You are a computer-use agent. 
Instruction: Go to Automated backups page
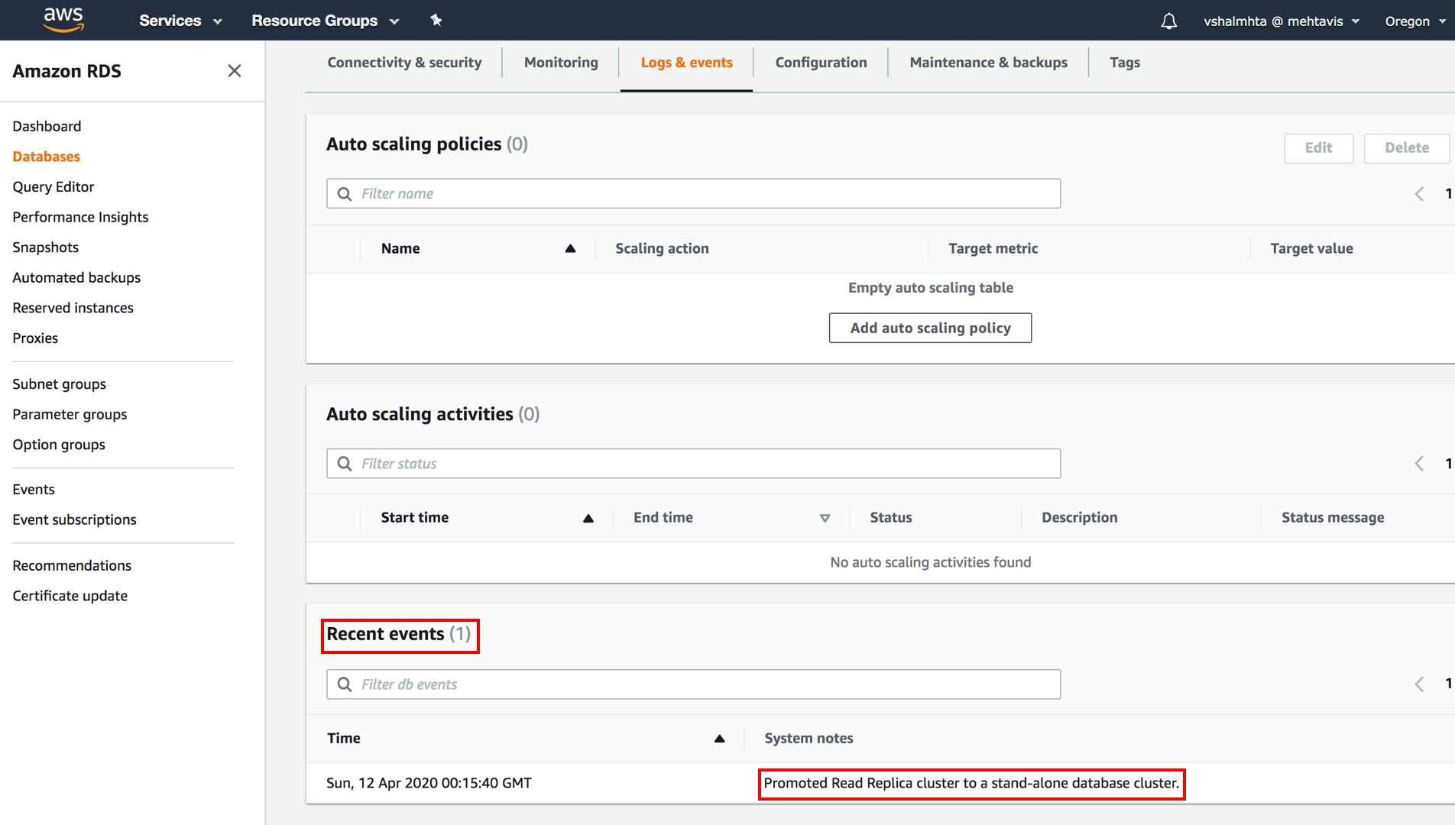click(x=76, y=278)
